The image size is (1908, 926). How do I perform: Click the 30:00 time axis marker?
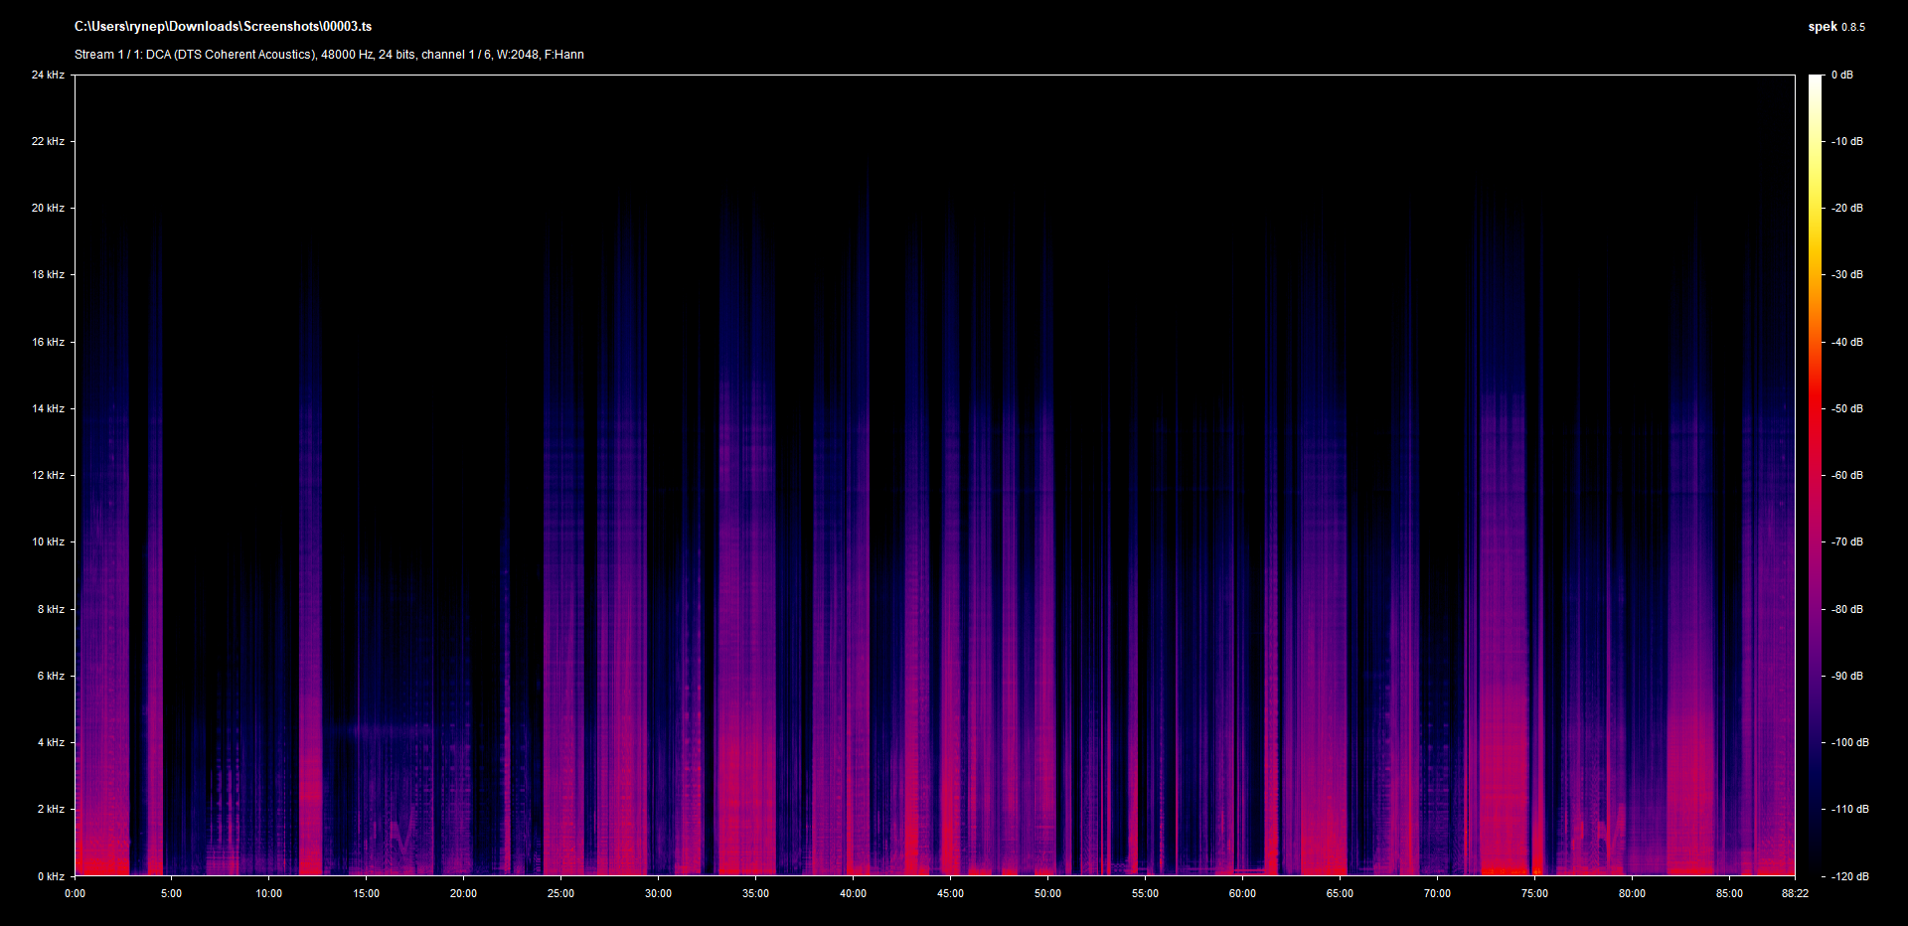(658, 893)
